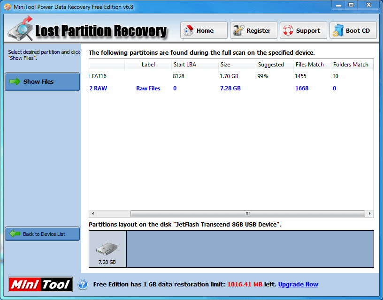This screenshot has height=300, width=383.
Task: Sort by the Files Match column header
Action: 313,65
